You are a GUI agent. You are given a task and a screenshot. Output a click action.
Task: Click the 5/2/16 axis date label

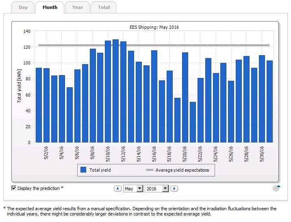pyautogui.click(x=46, y=153)
